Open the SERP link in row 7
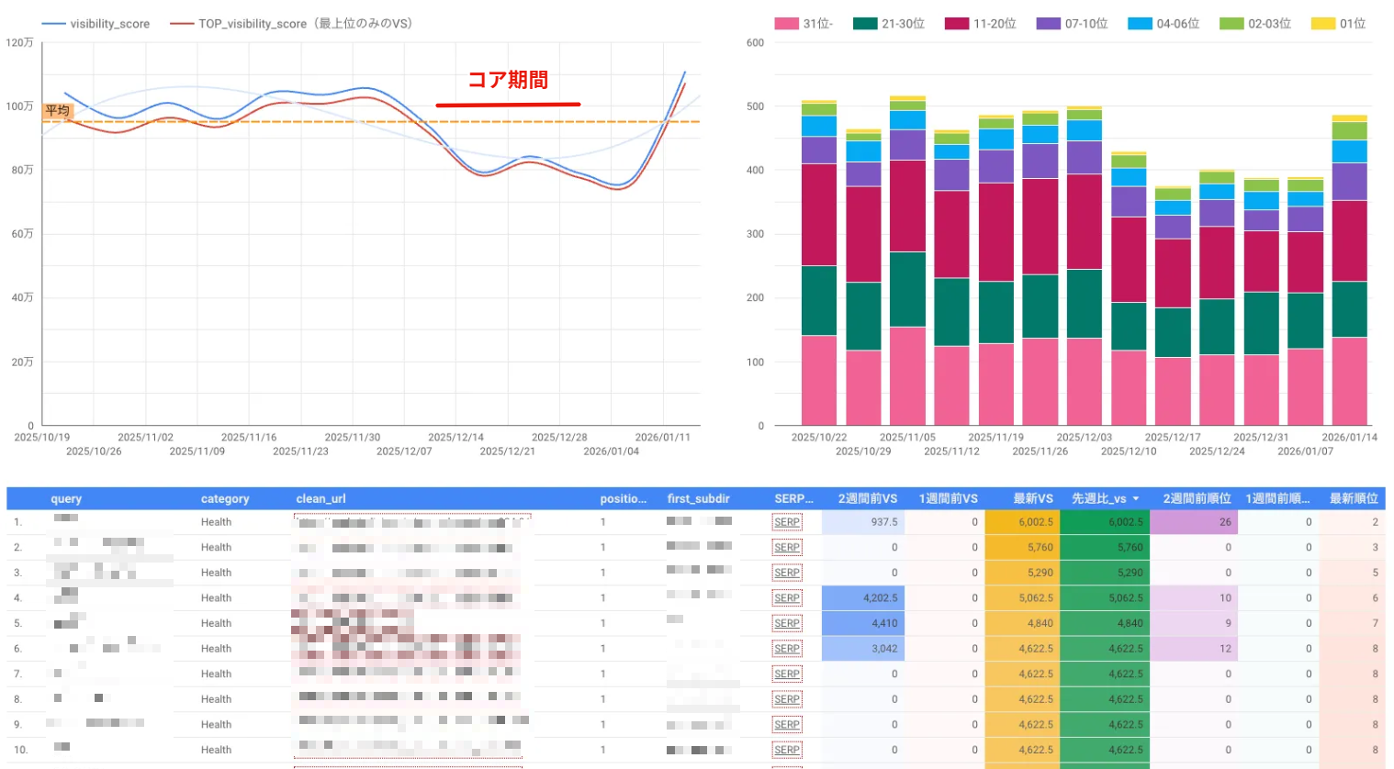 [x=786, y=674]
